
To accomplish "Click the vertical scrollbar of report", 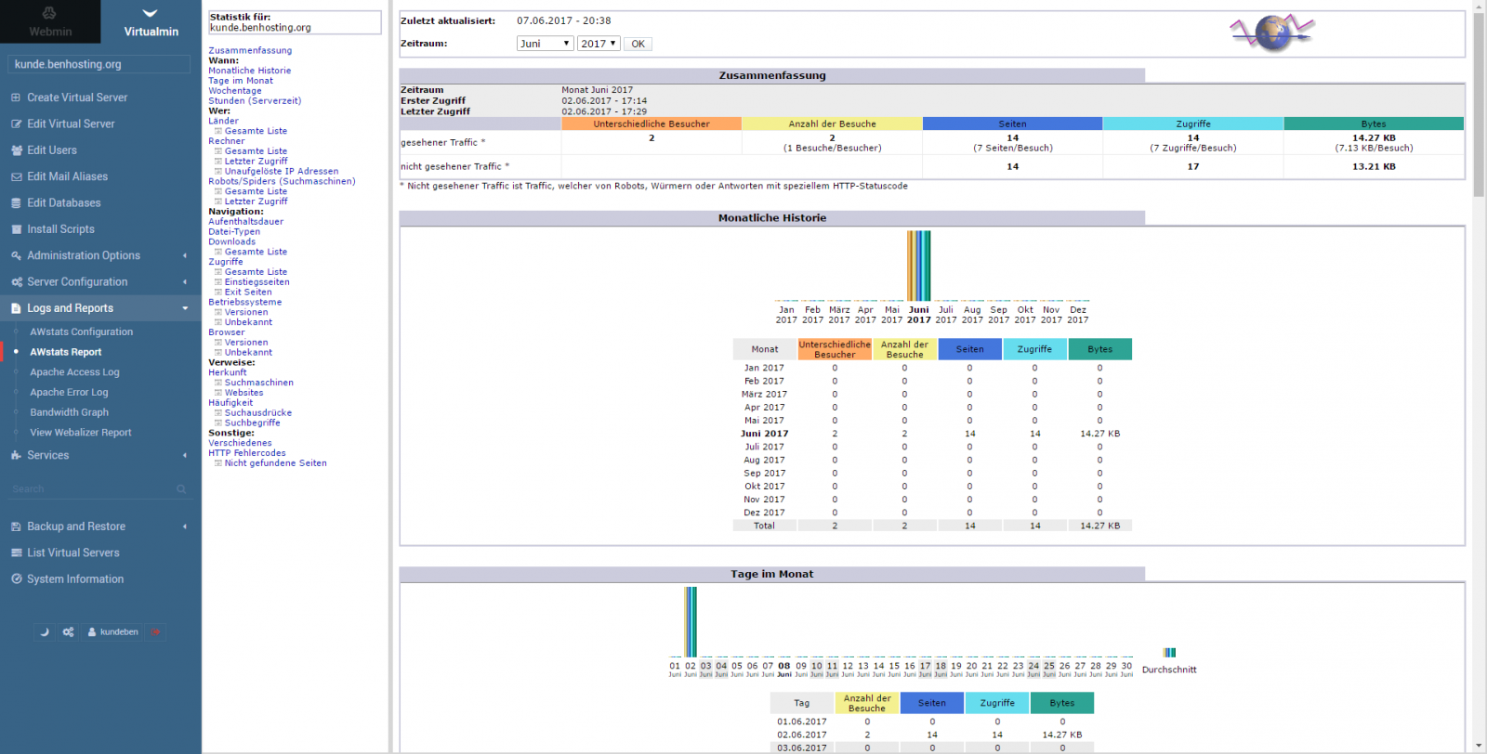I will (x=1478, y=102).
